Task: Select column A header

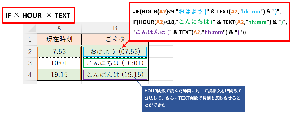Action: click(59, 28)
